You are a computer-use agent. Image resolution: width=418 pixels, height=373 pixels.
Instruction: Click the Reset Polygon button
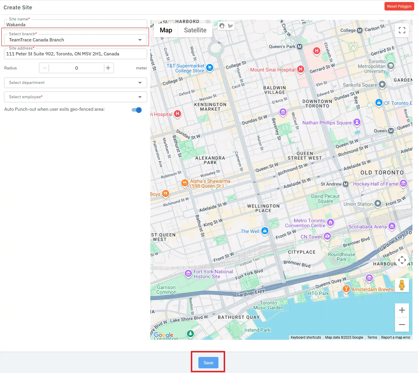coord(399,6)
